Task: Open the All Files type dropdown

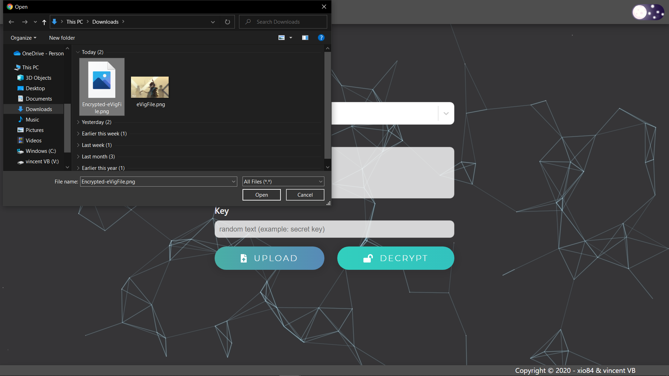Action: [283, 182]
